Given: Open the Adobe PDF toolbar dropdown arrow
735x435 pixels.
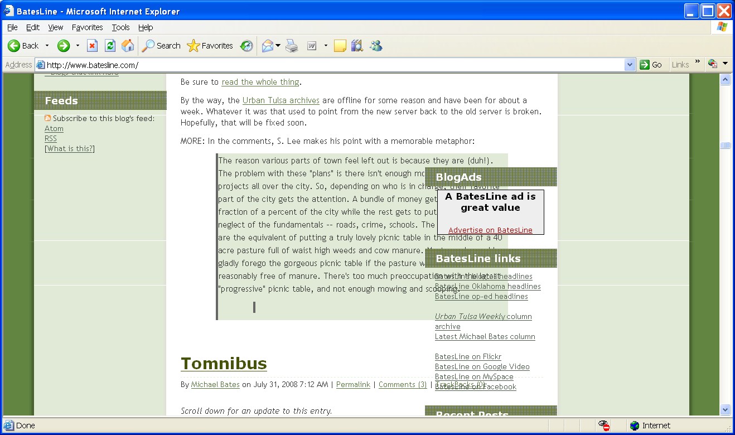Looking at the screenshot, I should [x=725, y=64].
